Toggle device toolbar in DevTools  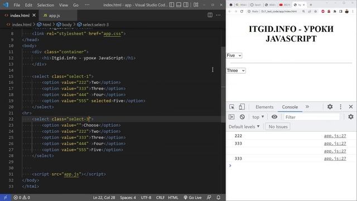242,107
